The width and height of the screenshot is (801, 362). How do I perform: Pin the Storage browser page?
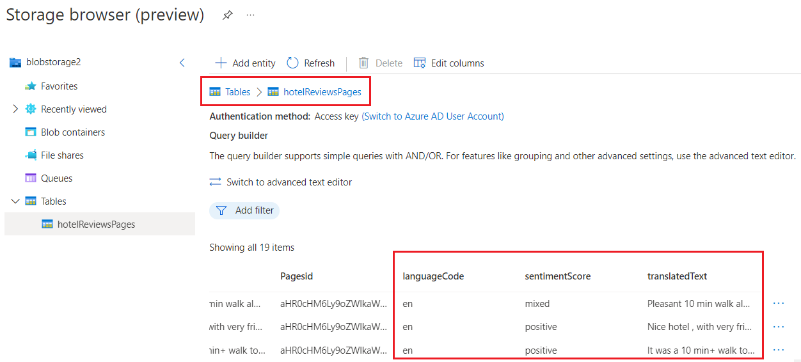click(x=227, y=15)
